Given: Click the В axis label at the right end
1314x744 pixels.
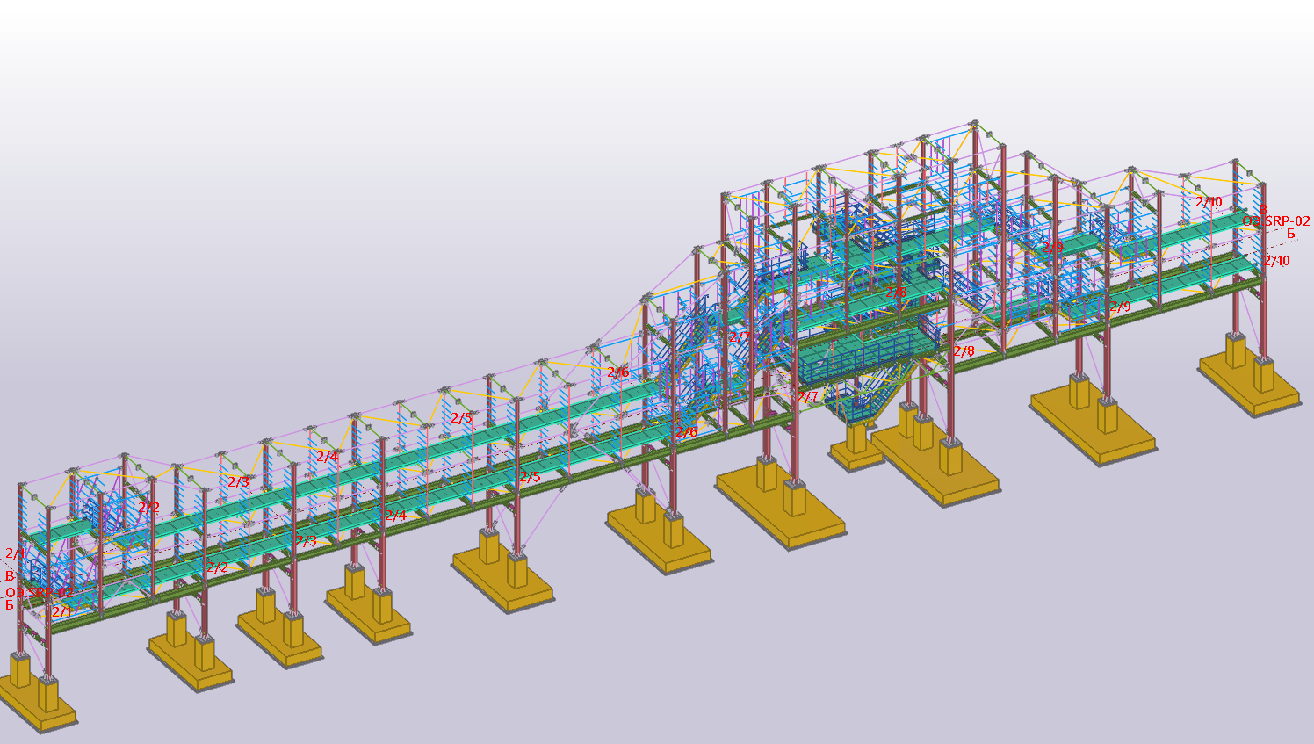Looking at the screenshot, I should (1263, 210).
